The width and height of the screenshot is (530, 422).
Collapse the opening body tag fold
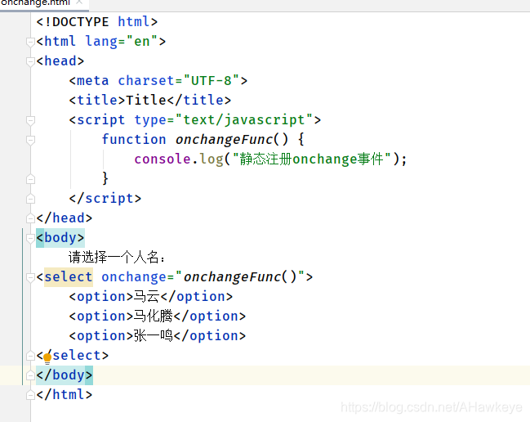pos(30,238)
